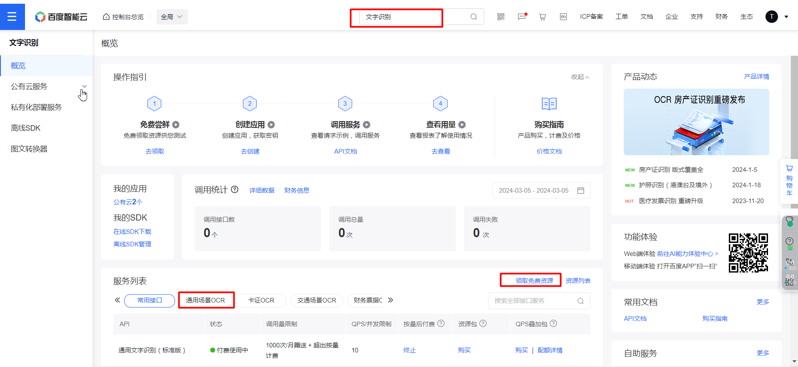This screenshot has height=367, width=798.
Task: Open the 资源列表 link
Action: pyautogui.click(x=578, y=281)
